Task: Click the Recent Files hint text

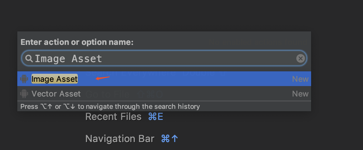Action: [114, 116]
